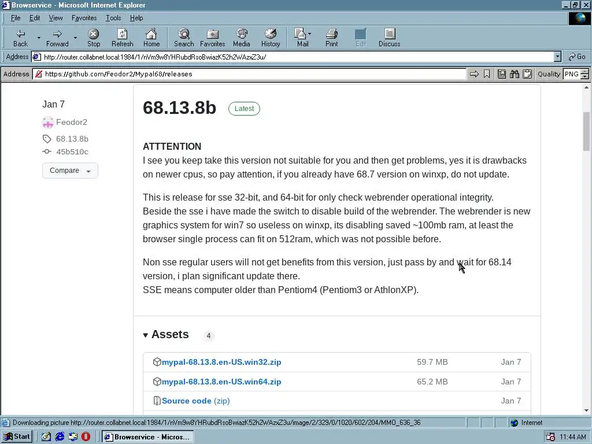
Task: Download mypal-68.13.8.en-US.win32.zip
Action: point(221,362)
